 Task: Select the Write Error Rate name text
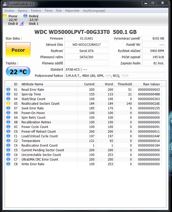pyautogui.click(x=33, y=164)
